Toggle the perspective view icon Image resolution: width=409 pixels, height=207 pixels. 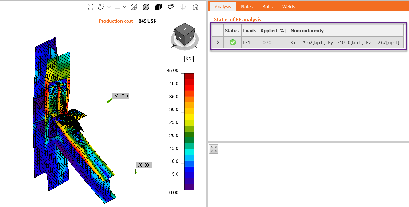171,7
